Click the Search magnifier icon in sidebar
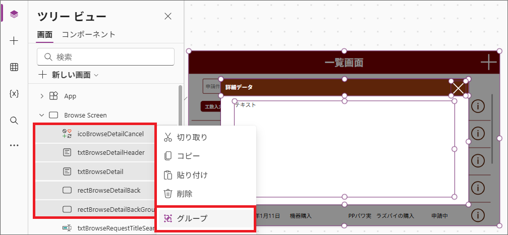This screenshot has width=508, height=235. pos(14,120)
